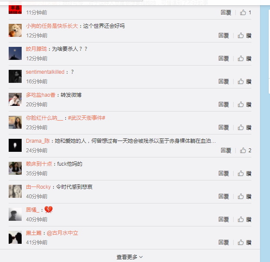Screen dimensions: 270x262
Task: Open 居橘_'s grayscale avatar
Action: tap(15, 214)
